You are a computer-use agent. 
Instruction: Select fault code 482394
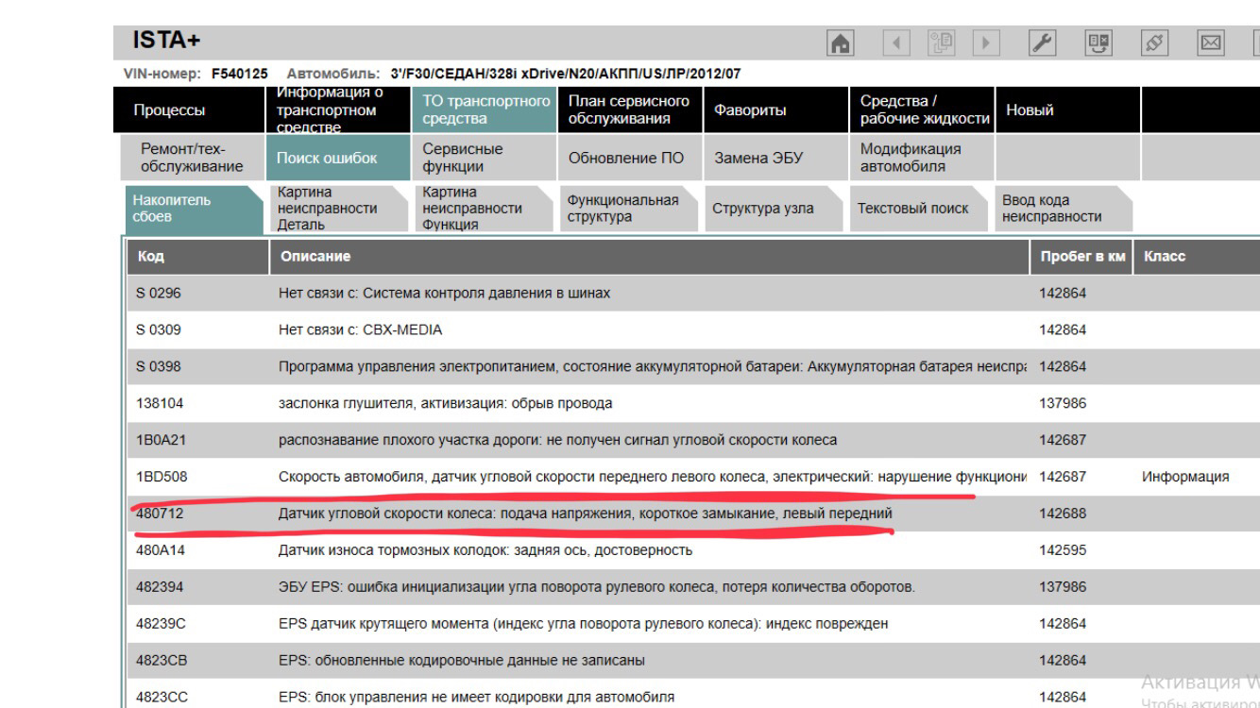click(x=160, y=588)
